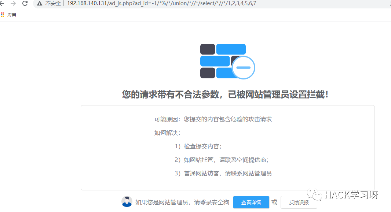The height and width of the screenshot is (212, 391).
Task: Click the firewall block illustration
Action: [x=227, y=62]
